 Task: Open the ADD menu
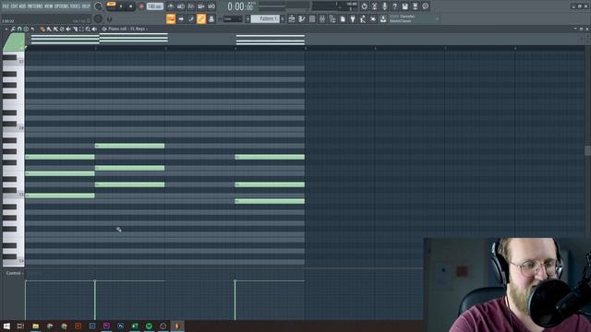22,6
